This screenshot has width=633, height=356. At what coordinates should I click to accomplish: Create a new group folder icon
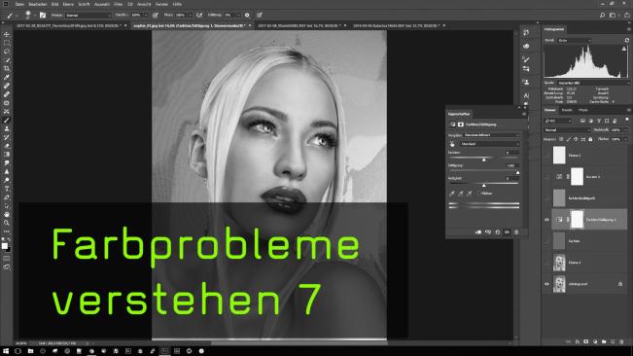point(604,341)
